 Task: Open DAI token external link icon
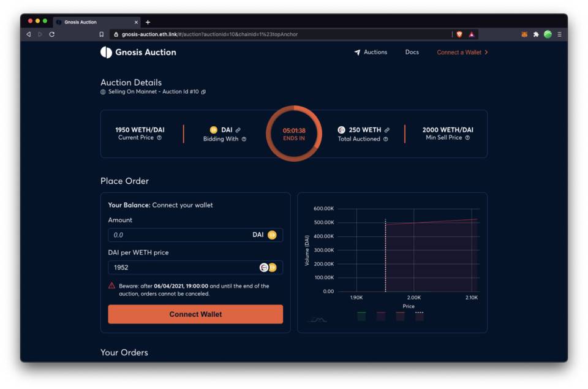(238, 130)
